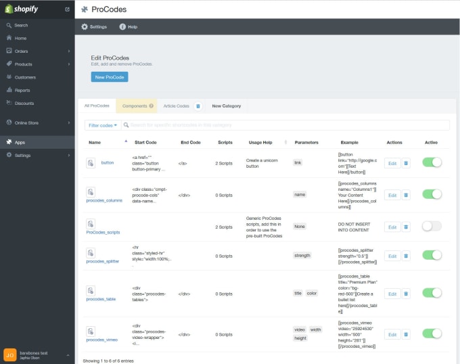
Task: Open Help text in ProCodes toolbar
Action: click(x=133, y=26)
